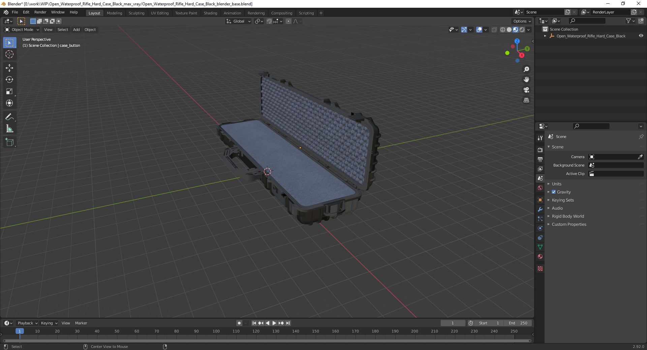Jump to the timeline start frame
The image size is (647, 350).
[254, 323]
